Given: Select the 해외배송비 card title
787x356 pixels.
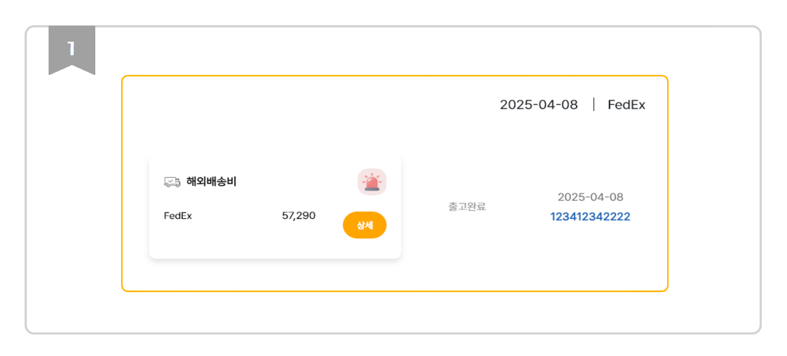Looking at the screenshot, I should click(x=212, y=182).
